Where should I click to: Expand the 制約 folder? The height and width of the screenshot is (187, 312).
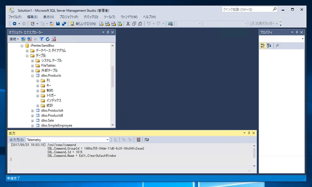[x=37, y=91]
